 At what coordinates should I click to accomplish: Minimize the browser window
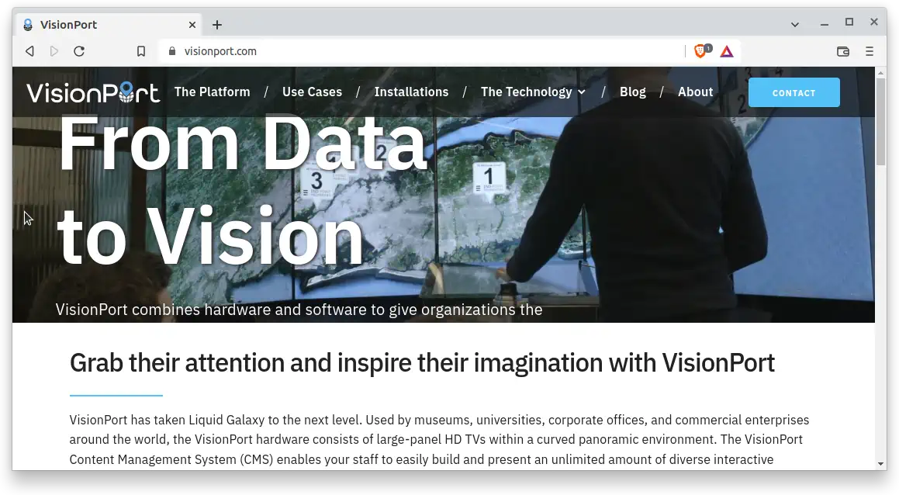click(x=825, y=24)
